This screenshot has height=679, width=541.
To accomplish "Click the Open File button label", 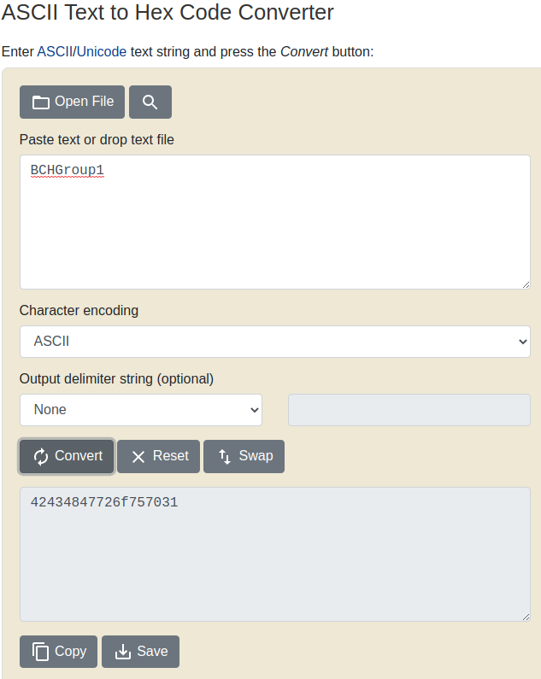I will [84, 102].
